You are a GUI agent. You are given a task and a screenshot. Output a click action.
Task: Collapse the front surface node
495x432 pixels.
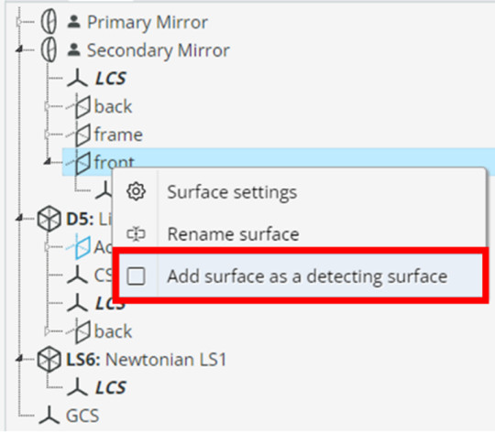click(x=48, y=162)
